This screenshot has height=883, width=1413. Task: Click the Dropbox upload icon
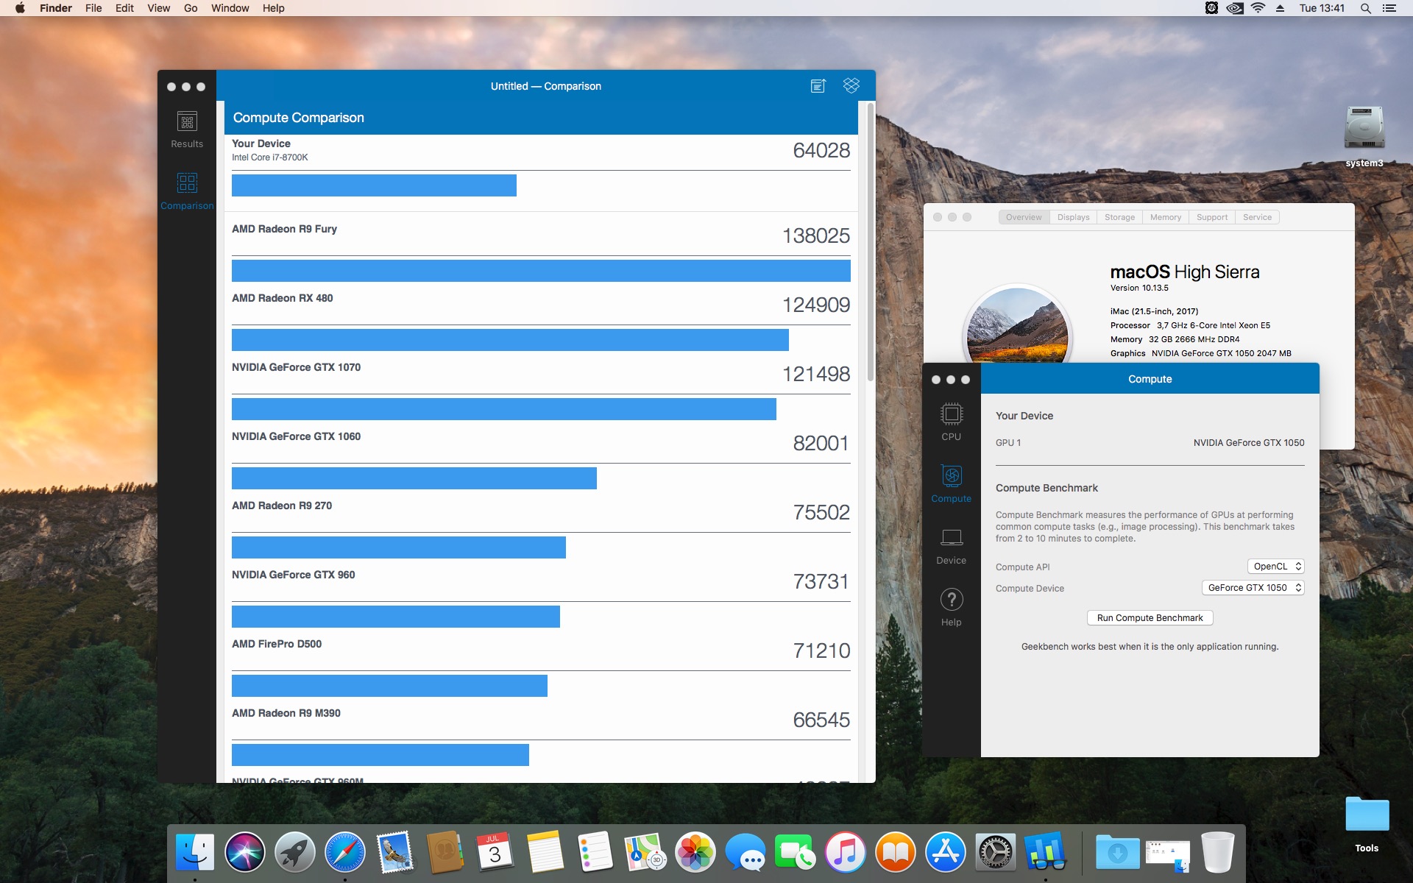click(x=851, y=86)
